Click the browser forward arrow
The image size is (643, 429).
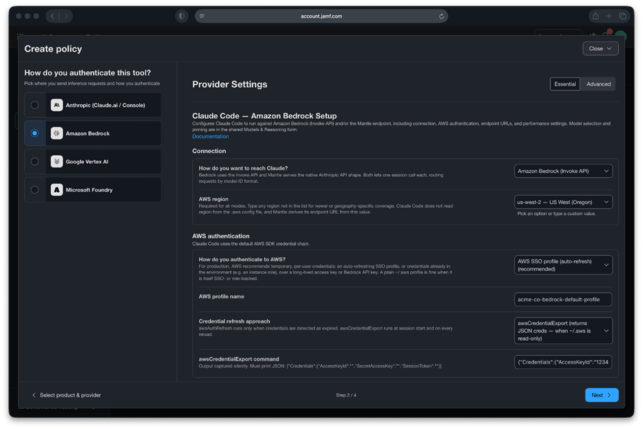[66, 16]
